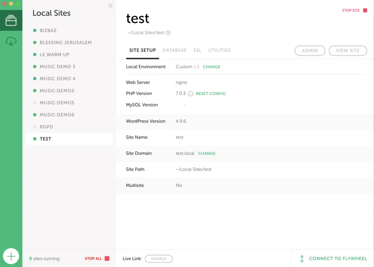The image size is (374, 267).
Task: Open the Utilities tab
Action: [x=220, y=50]
